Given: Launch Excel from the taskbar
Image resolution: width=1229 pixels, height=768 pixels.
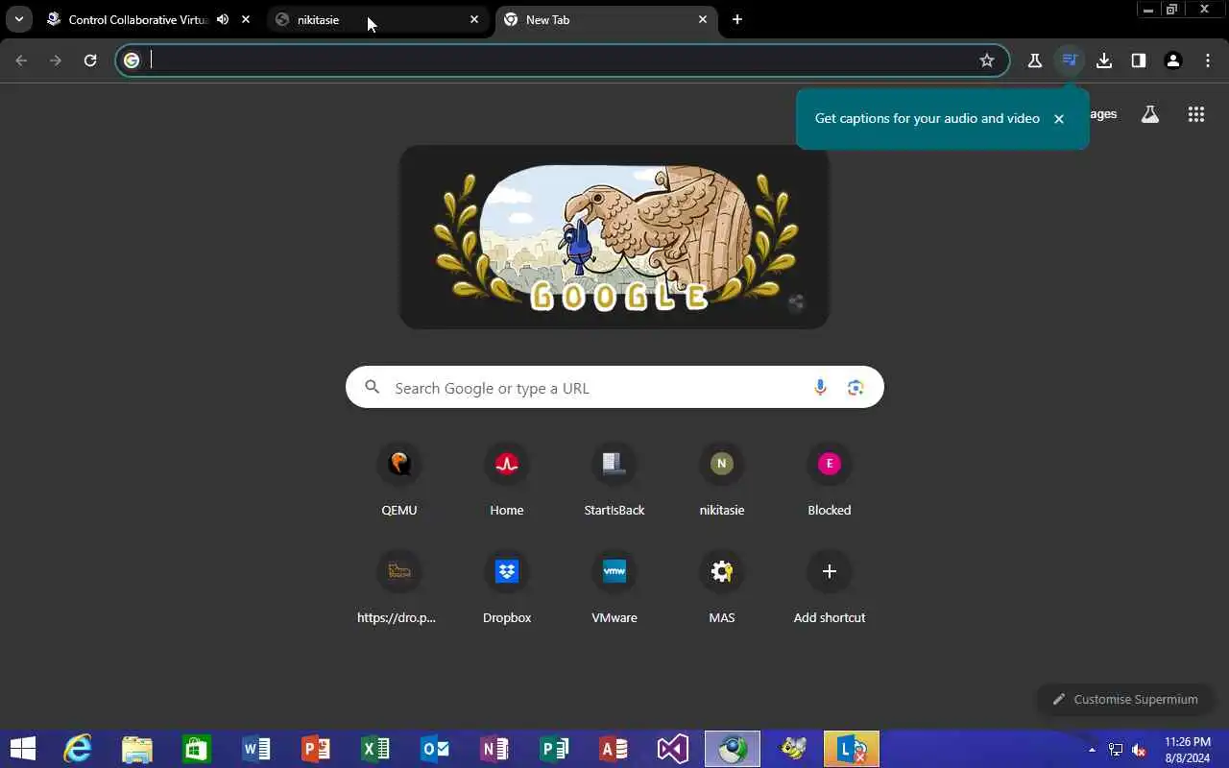Looking at the screenshot, I should point(374,749).
